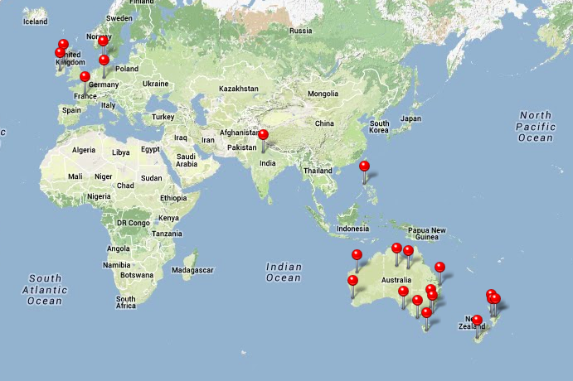Click the red pin placed on France

pos(85,78)
